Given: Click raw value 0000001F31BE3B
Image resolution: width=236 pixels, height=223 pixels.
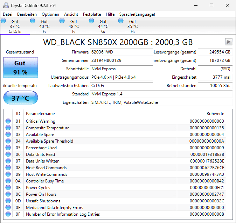Looking at the screenshot, I should 207,154.
